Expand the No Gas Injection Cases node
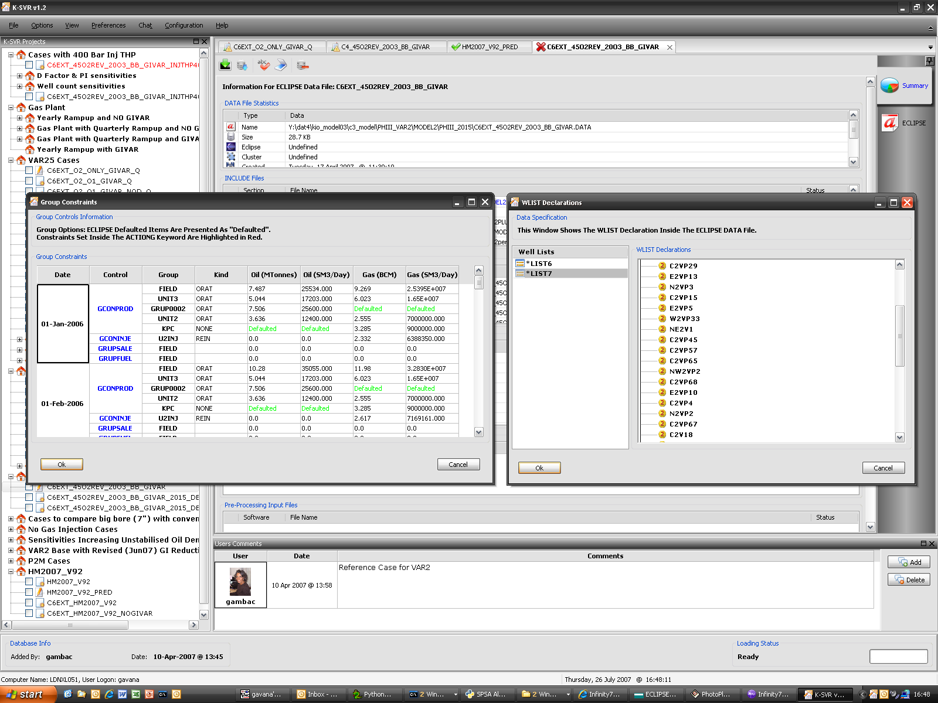Image resolution: width=938 pixels, height=703 pixels. [x=11, y=530]
